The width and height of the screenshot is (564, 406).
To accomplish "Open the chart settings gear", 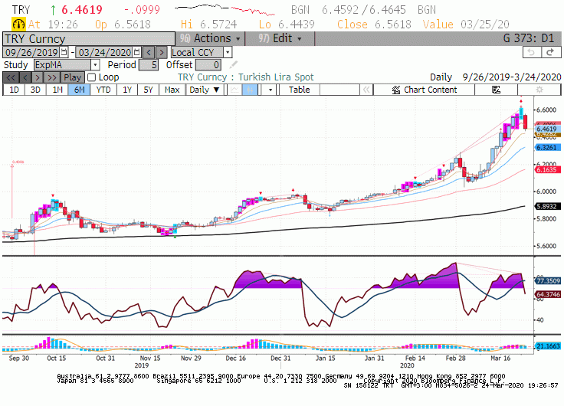I will point(539,90).
